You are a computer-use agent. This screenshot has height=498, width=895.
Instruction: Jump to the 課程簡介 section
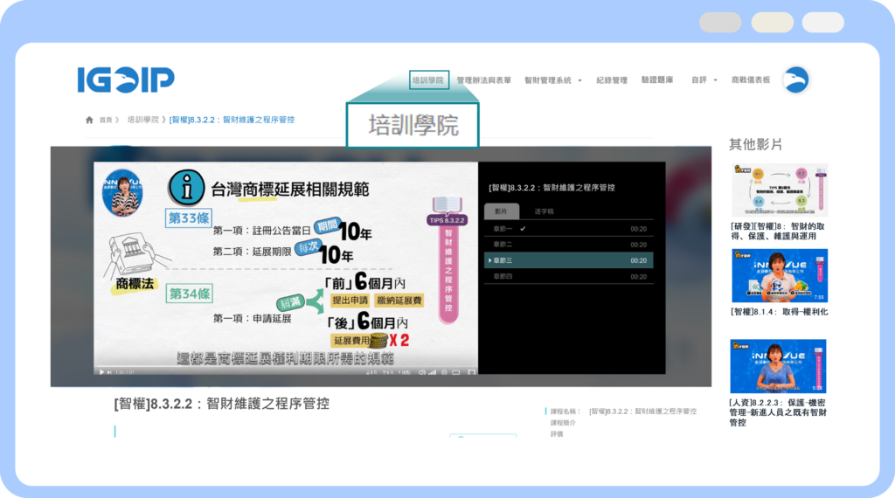563,423
